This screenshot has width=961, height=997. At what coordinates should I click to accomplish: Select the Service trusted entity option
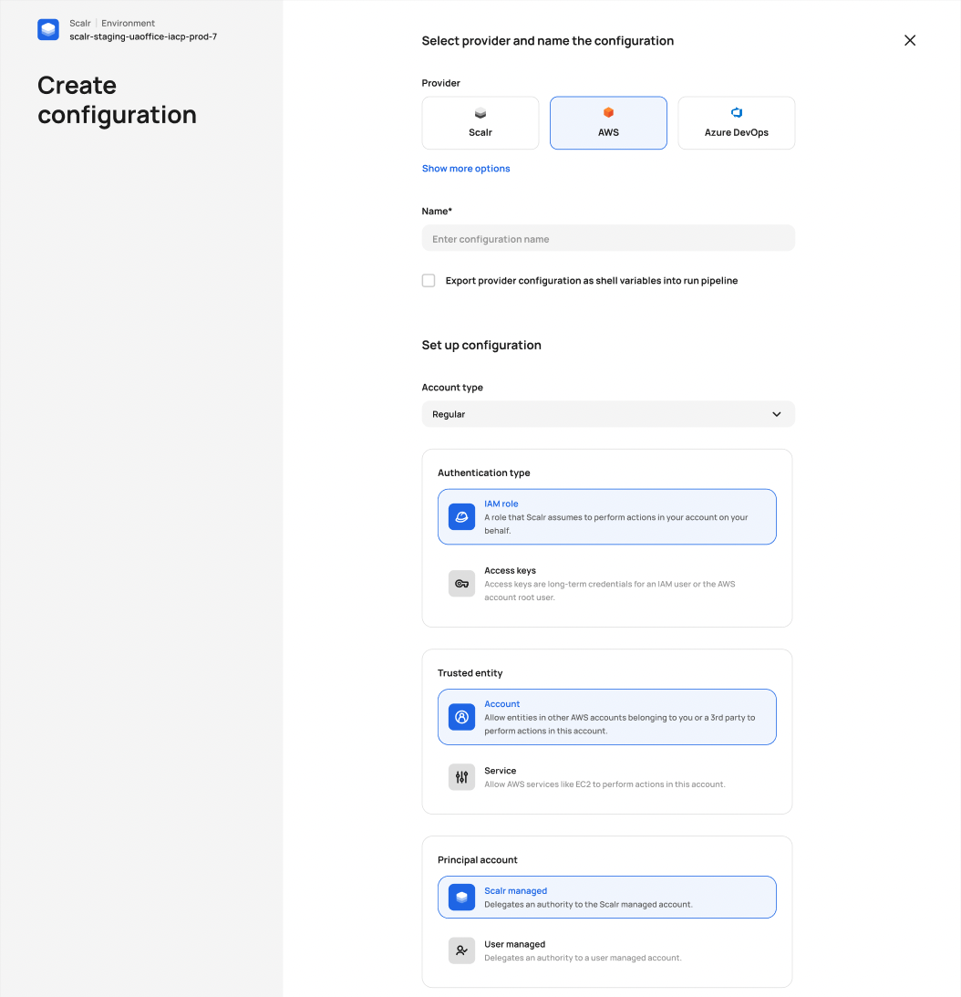tap(606, 776)
